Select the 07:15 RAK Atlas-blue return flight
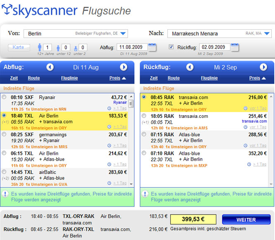 click(x=144, y=134)
